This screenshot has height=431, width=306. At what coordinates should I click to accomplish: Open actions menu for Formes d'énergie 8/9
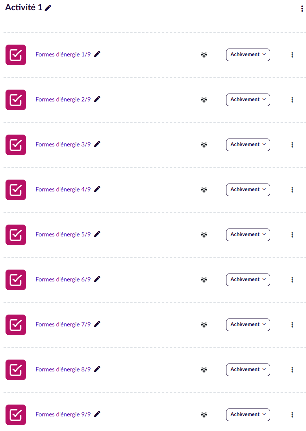pyautogui.click(x=292, y=370)
